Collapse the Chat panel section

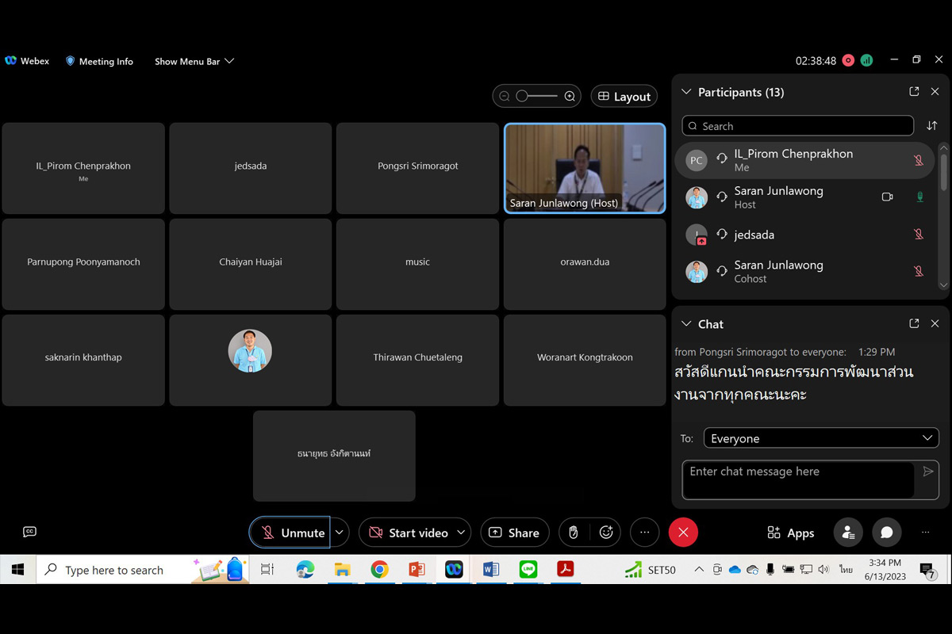pyautogui.click(x=686, y=324)
